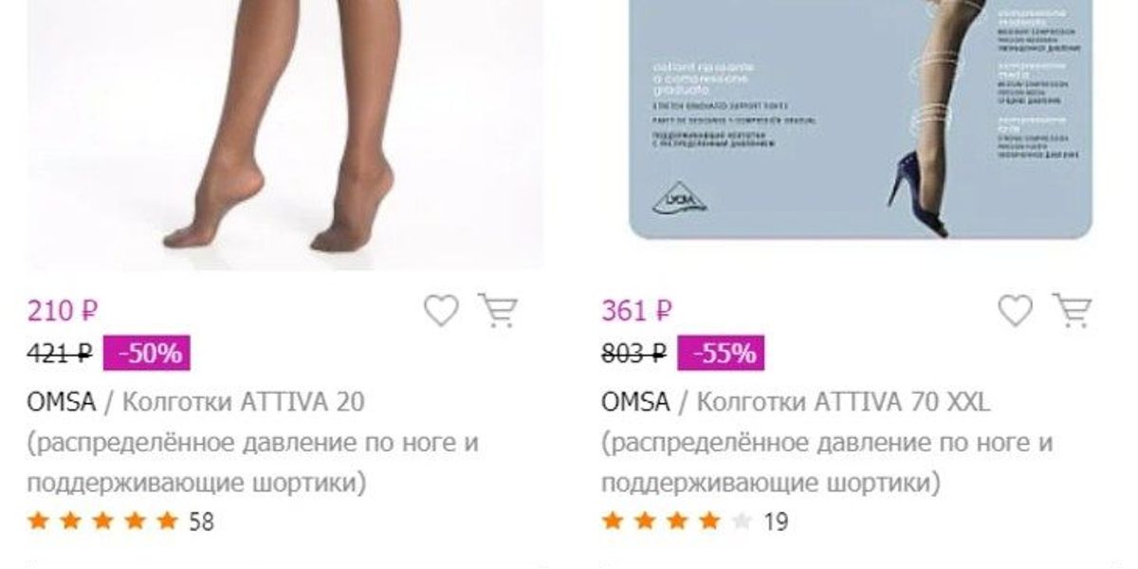1138x569 pixels.
Task: Open the OMSA package product image
Action: [x=860, y=120]
